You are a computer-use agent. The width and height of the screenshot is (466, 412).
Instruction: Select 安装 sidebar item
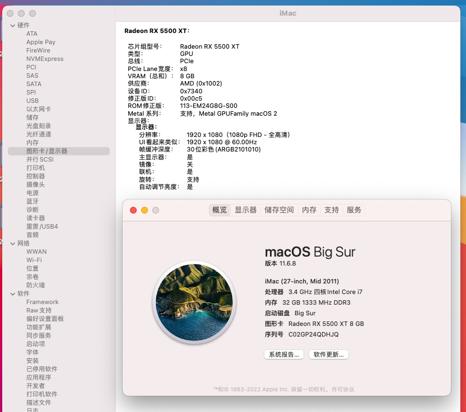[32, 361]
